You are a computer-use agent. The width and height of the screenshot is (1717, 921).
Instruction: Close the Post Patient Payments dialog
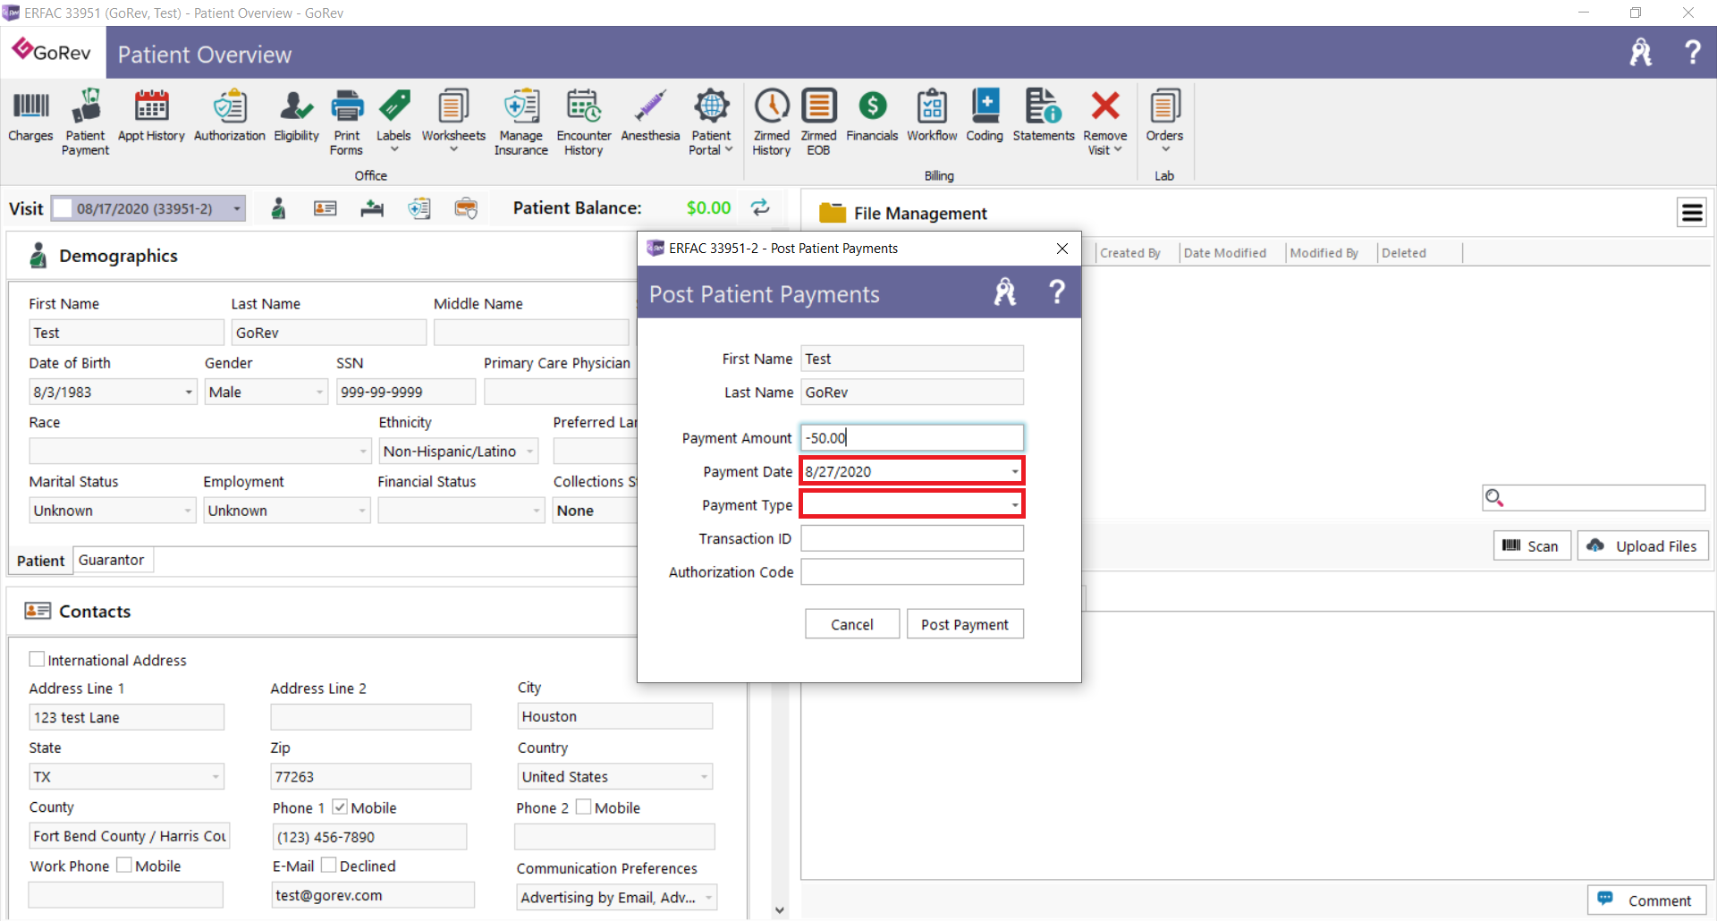click(1062, 249)
